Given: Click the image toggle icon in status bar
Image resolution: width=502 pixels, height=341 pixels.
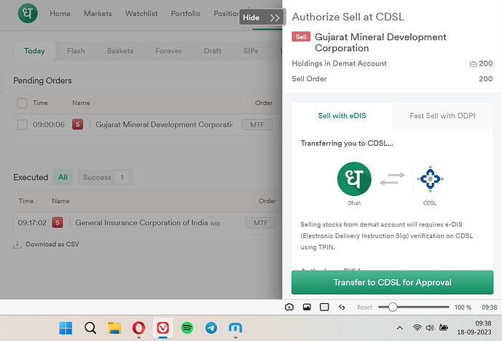Looking at the screenshot, I should click(x=307, y=307).
